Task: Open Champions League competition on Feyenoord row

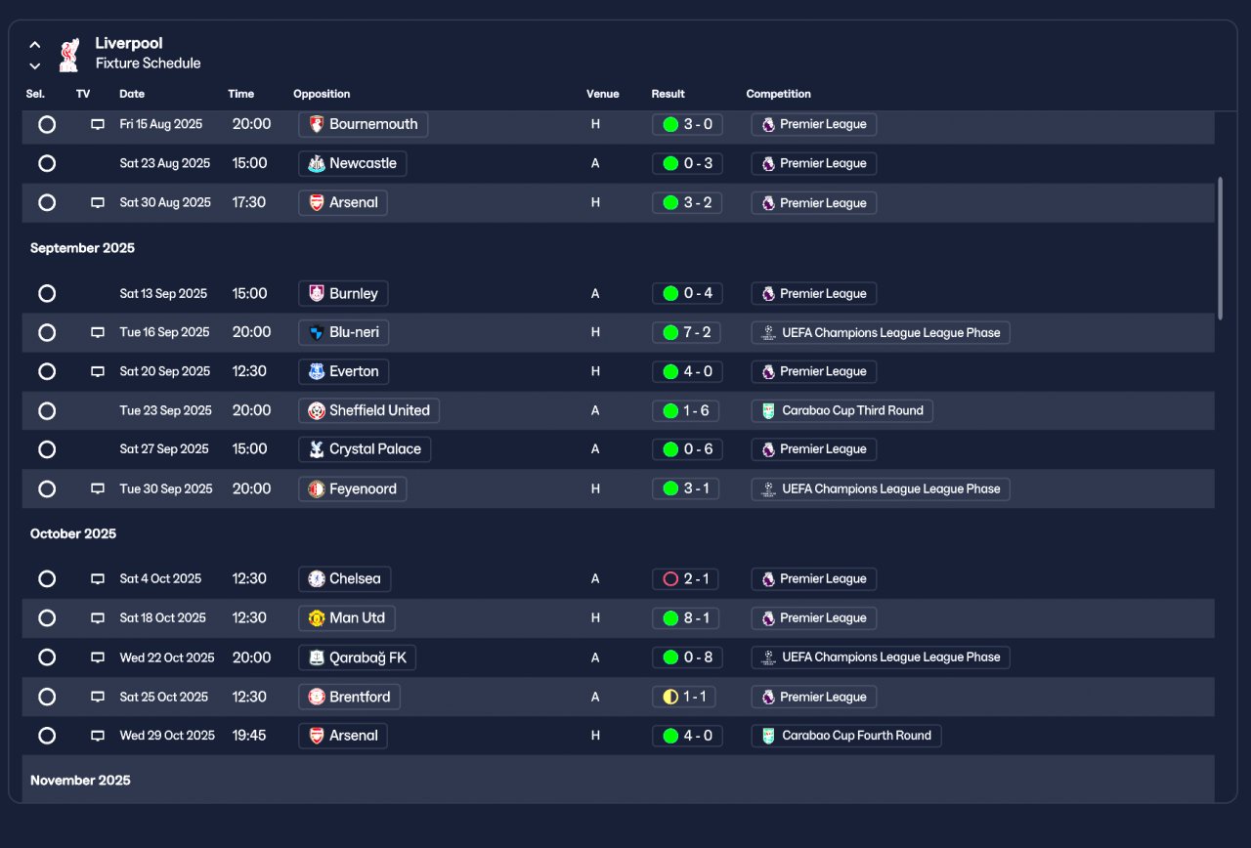Action: [881, 488]
